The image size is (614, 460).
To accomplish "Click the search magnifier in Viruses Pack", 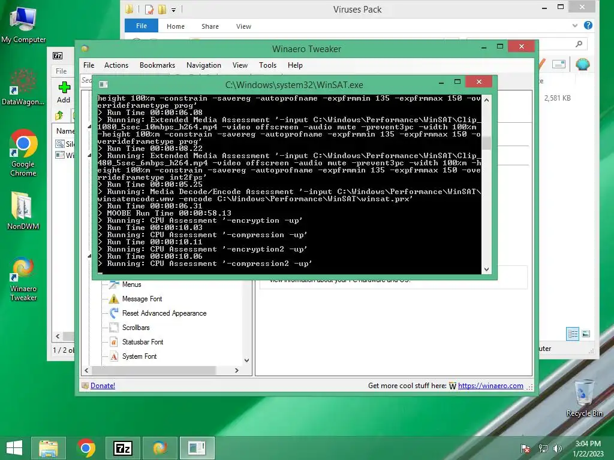I will coord(579,44).
